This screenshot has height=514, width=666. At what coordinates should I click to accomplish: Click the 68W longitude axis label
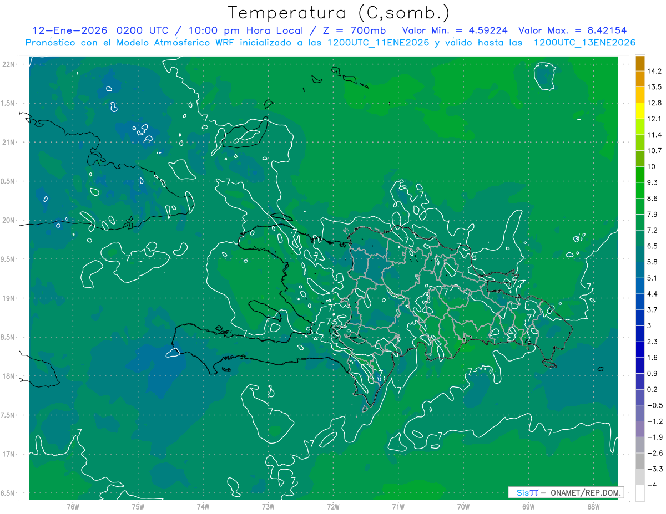pyautogui.click(x=593, y=506)
